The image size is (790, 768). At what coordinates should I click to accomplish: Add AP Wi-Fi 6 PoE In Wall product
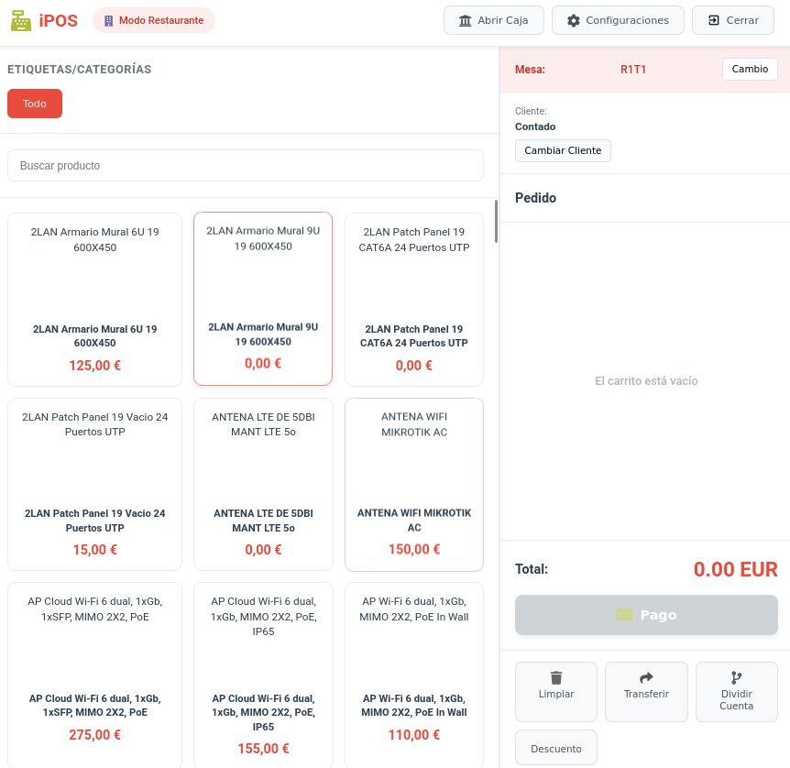[413, 669]
